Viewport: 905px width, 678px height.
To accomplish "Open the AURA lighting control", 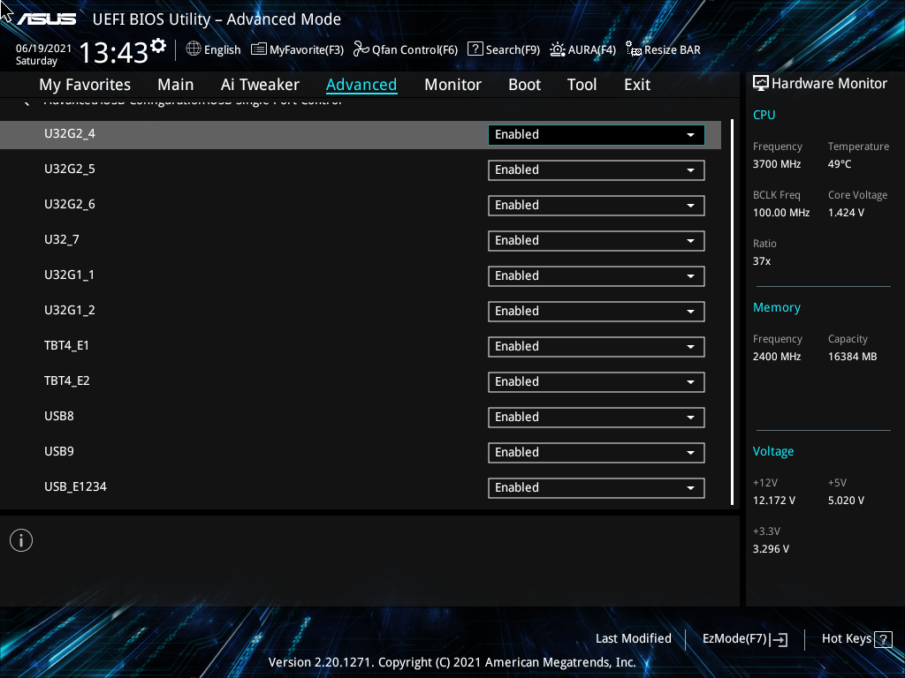I will (x=582, y=49).
